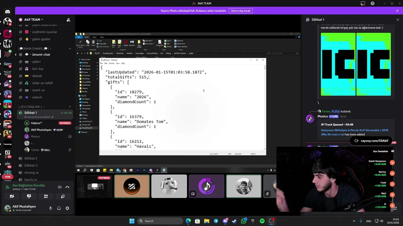This screenshot has height=226, width=403.
Task: Open Discord user settings gear
Action: pyautogui.click(x=67, y=208)
